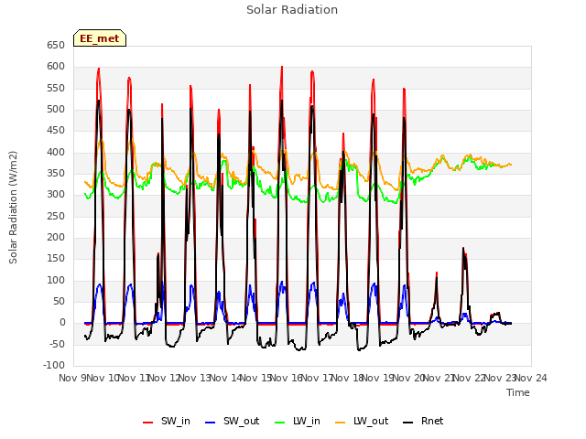Click the red SW_in legend color marker

pyautogui.click(x=148, y=423)
